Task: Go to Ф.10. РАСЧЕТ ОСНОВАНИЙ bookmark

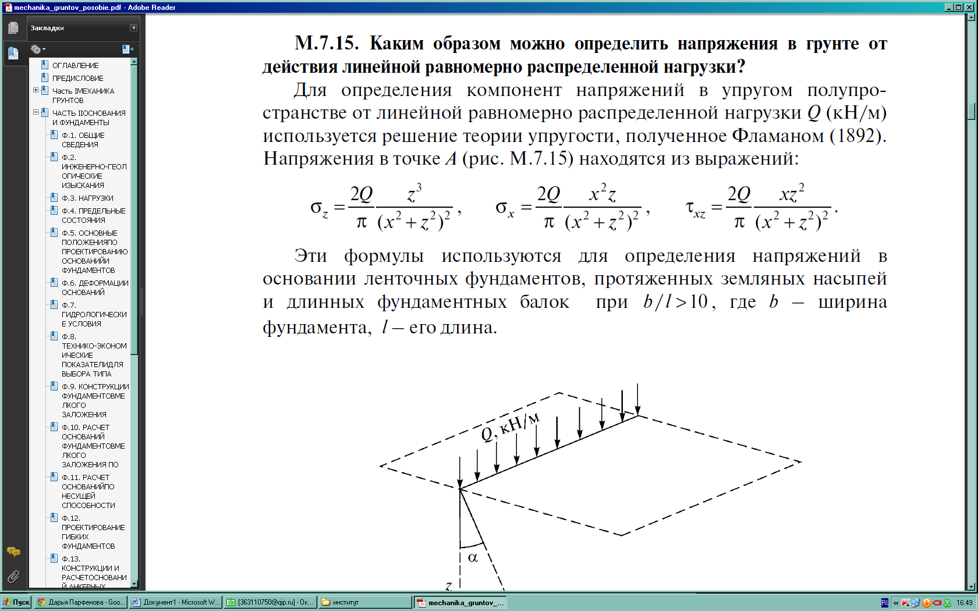Action: coord(93,446)
